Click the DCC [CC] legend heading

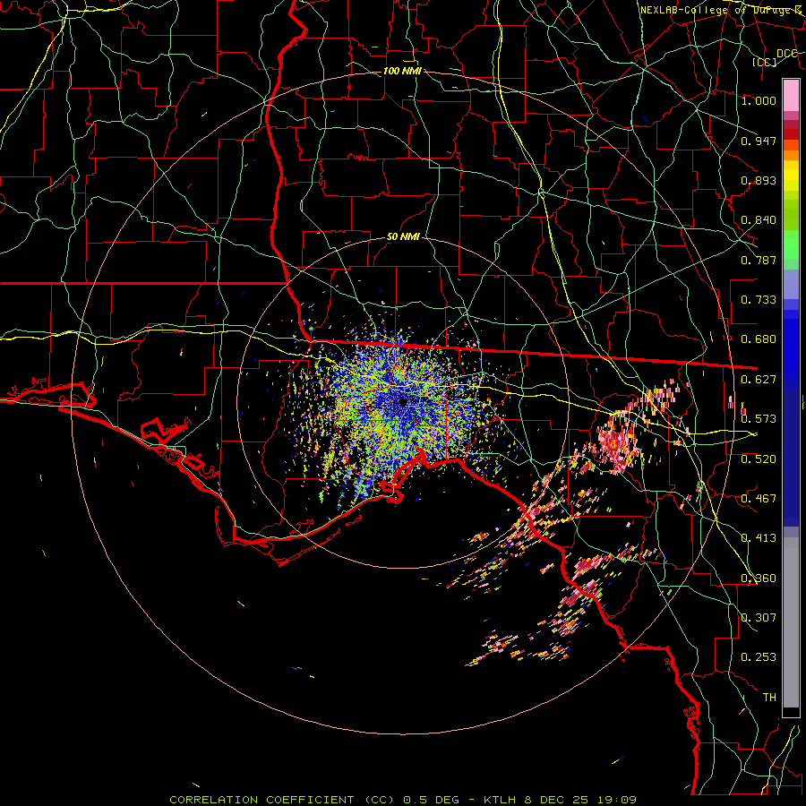coord(774,57)
